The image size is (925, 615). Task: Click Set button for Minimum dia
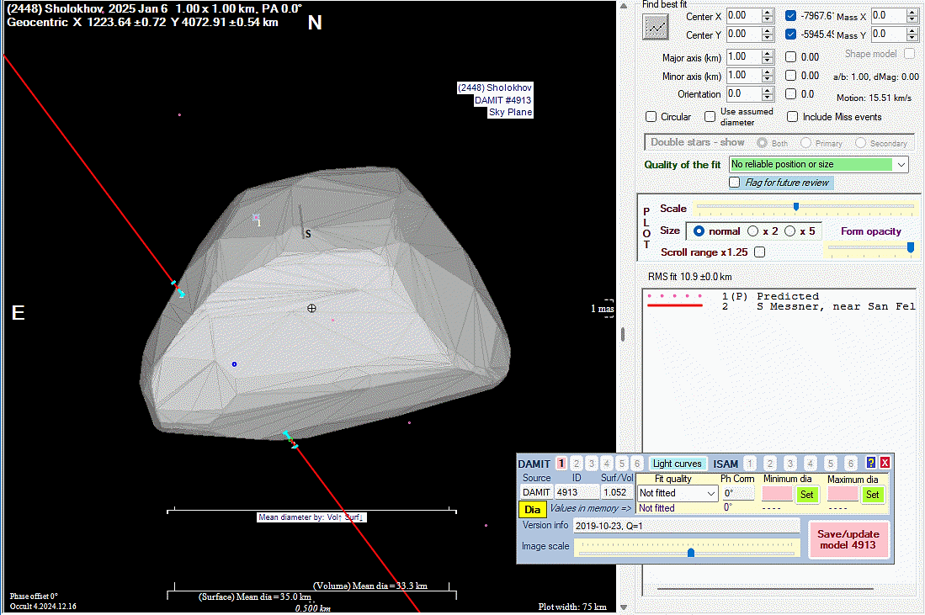click(x=806, y=495)
